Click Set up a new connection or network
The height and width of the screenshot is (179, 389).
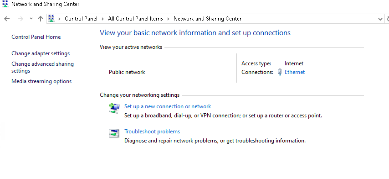168,106
